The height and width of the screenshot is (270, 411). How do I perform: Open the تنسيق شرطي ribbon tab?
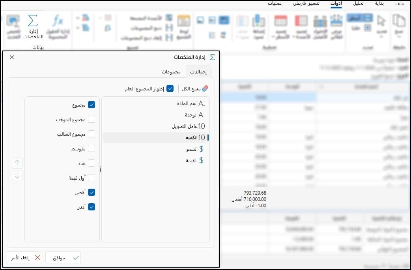[x=306, y=4]
